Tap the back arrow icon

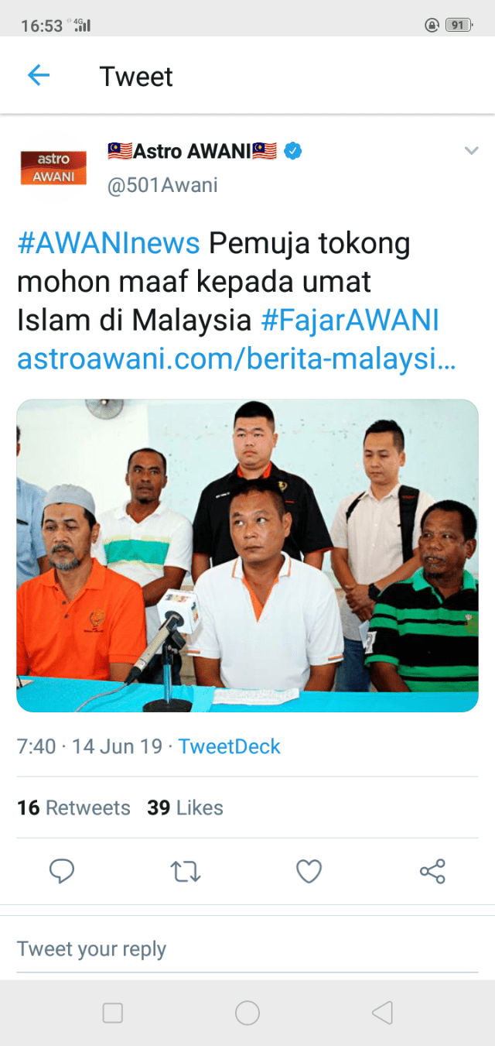pos(38,75)
